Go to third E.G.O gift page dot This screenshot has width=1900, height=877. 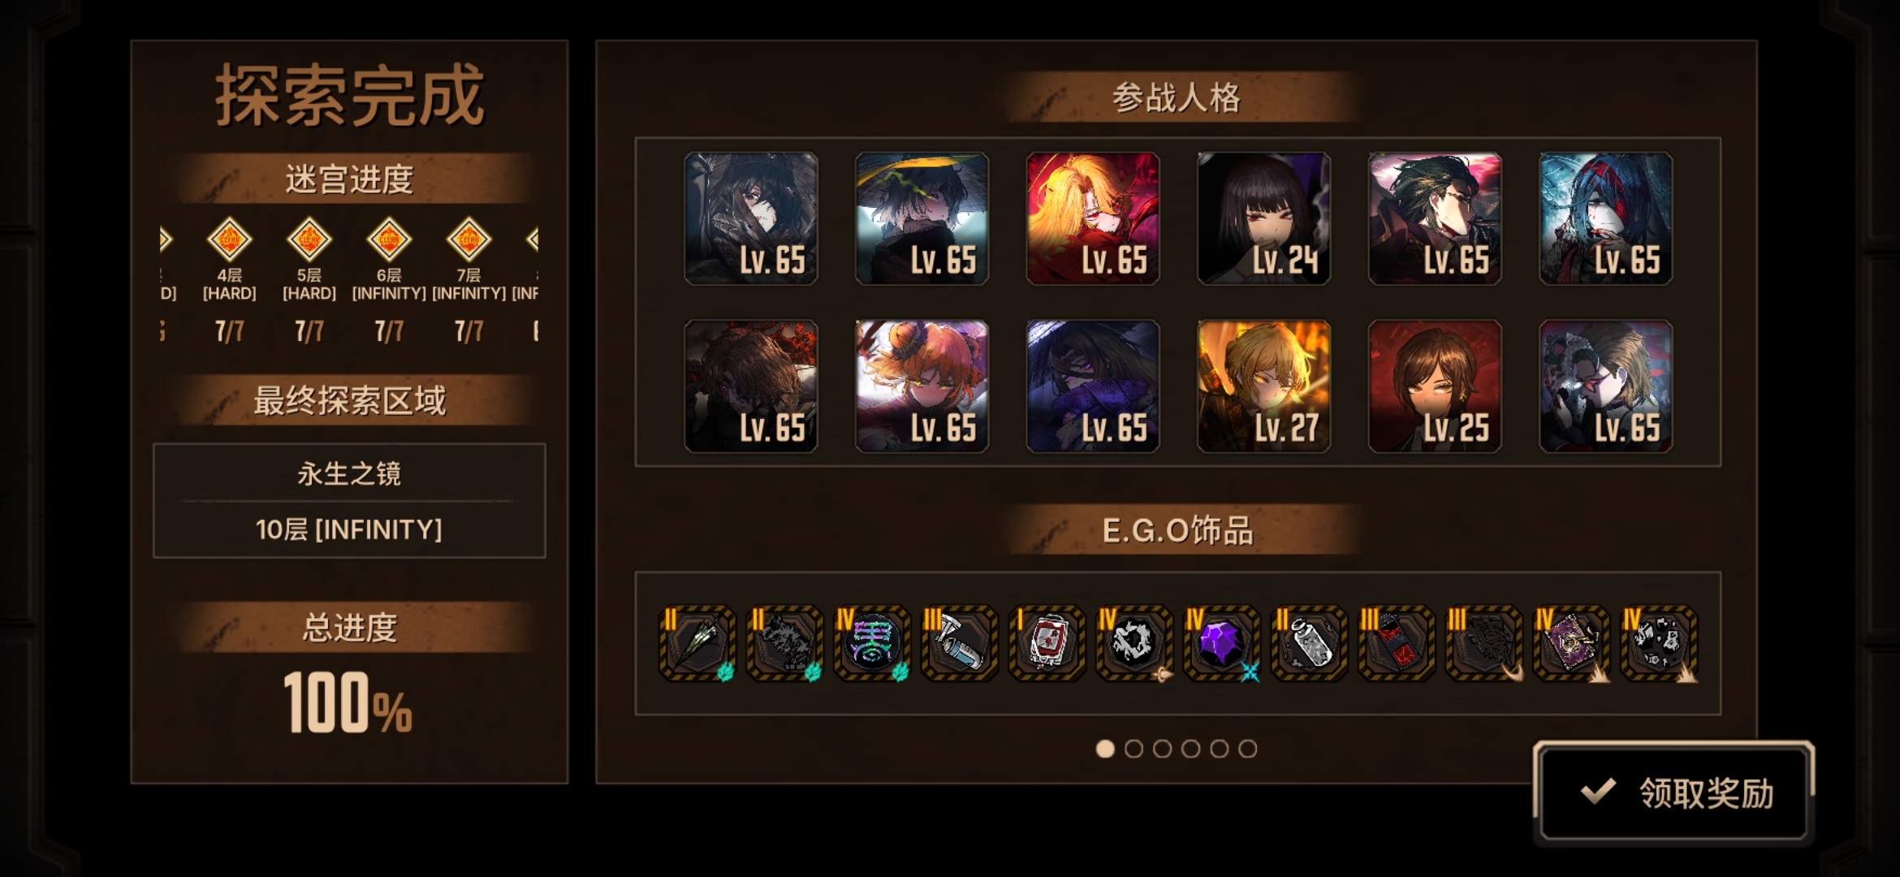pyautogui.click(x=1162, y=749)
